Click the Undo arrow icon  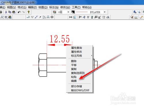click(19, 12)
